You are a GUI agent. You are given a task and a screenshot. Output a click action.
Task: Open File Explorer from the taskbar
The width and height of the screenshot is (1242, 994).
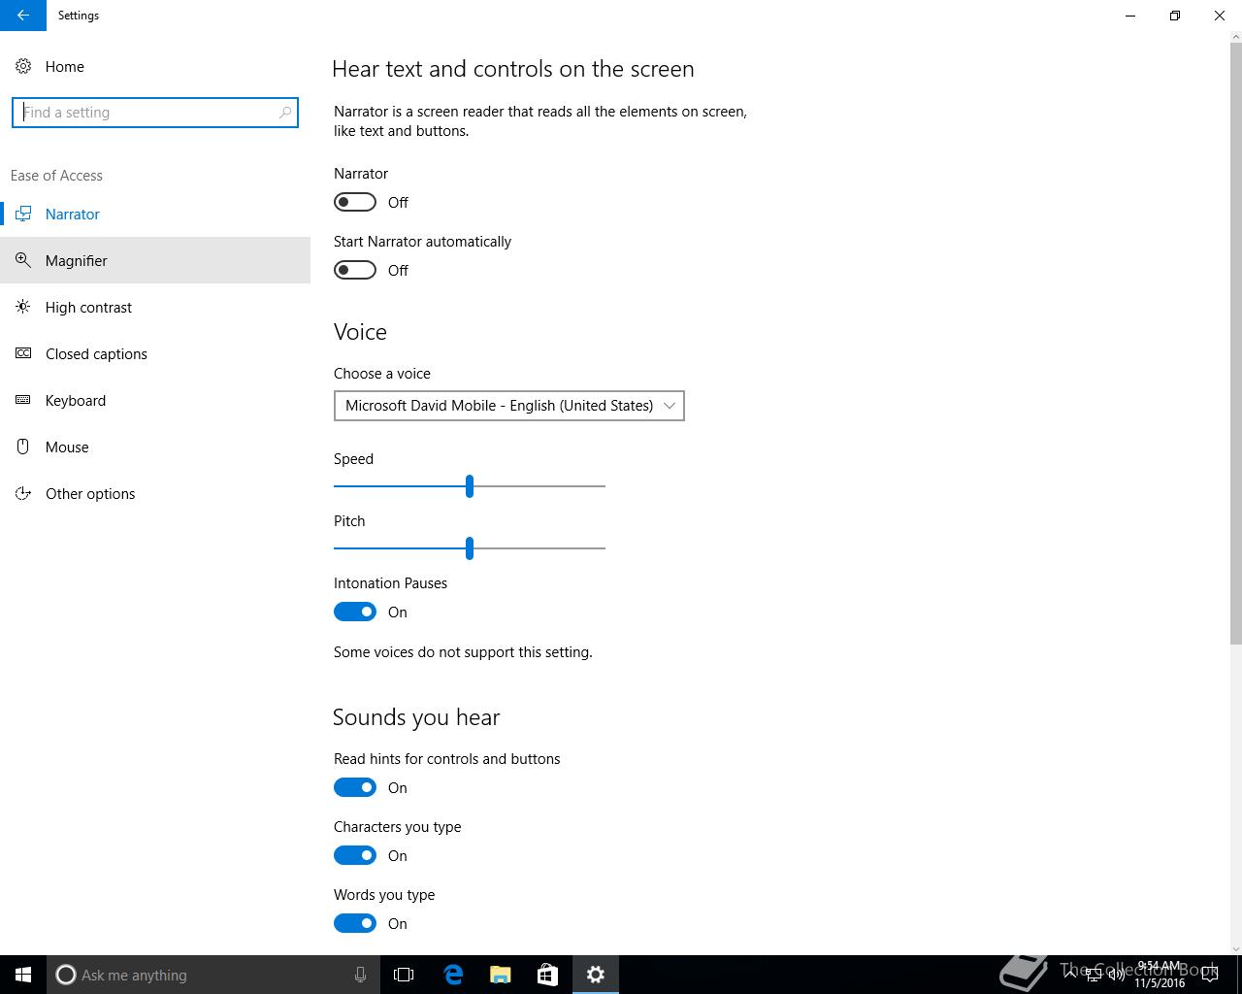coord(501,975)
